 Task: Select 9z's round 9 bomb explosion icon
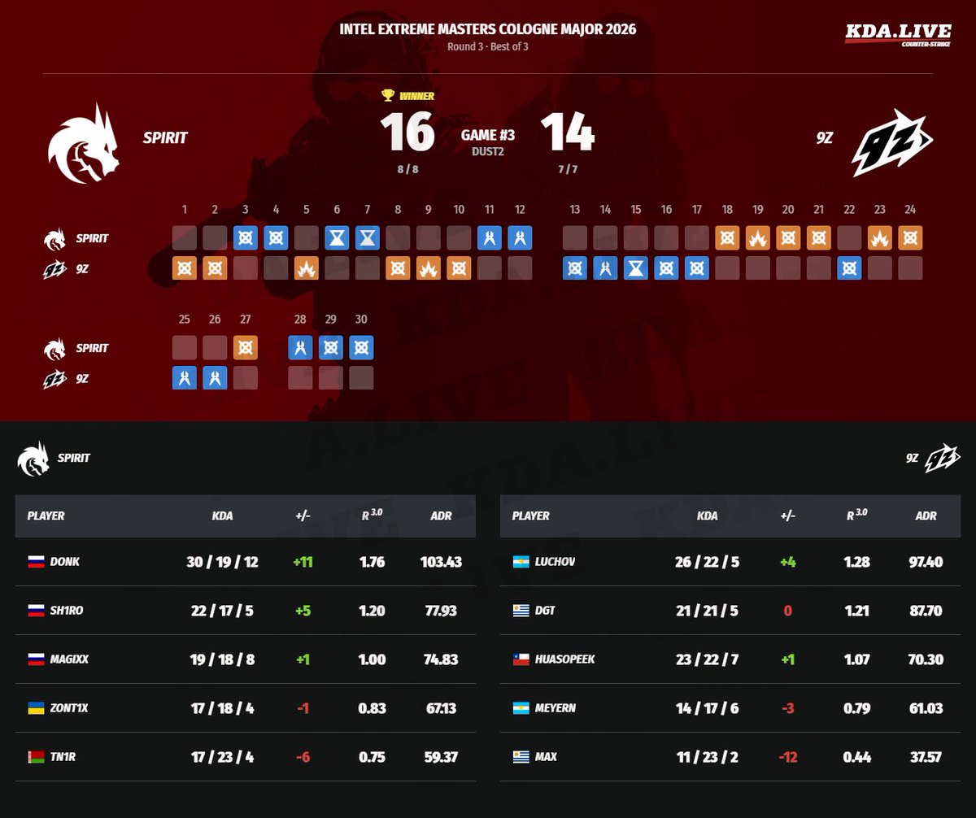coord(429,268)
